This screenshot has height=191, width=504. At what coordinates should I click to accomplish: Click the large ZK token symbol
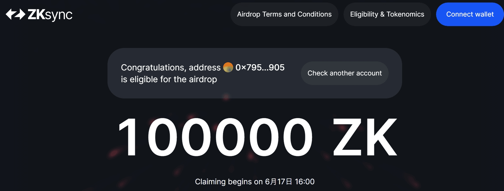pyautogui.click(x=365, y=137)
